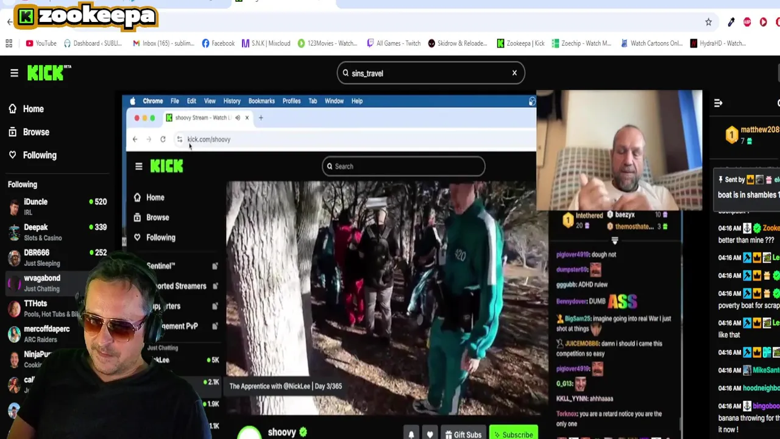Click the Deepak avatar thumbnail
The image size is (780, 439).
pos(14,232)
